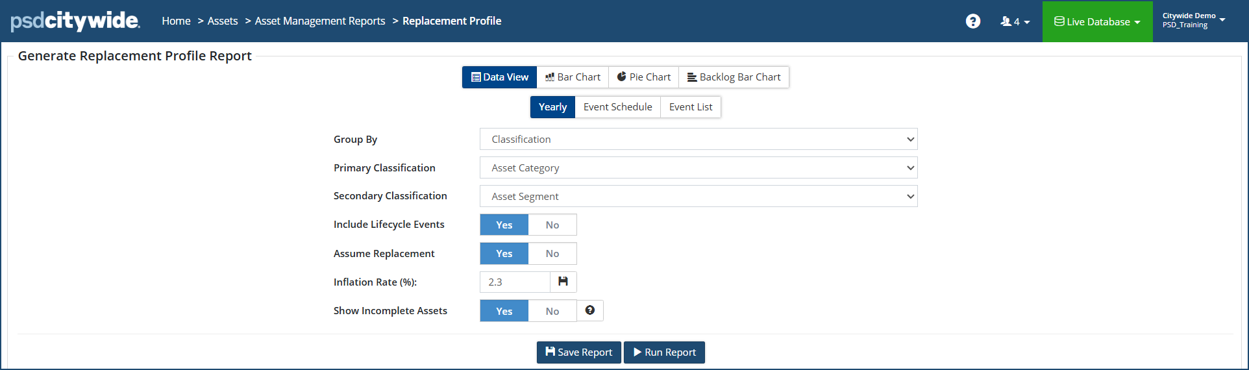Switch to the Event Schedule tab

coord(617,107)
